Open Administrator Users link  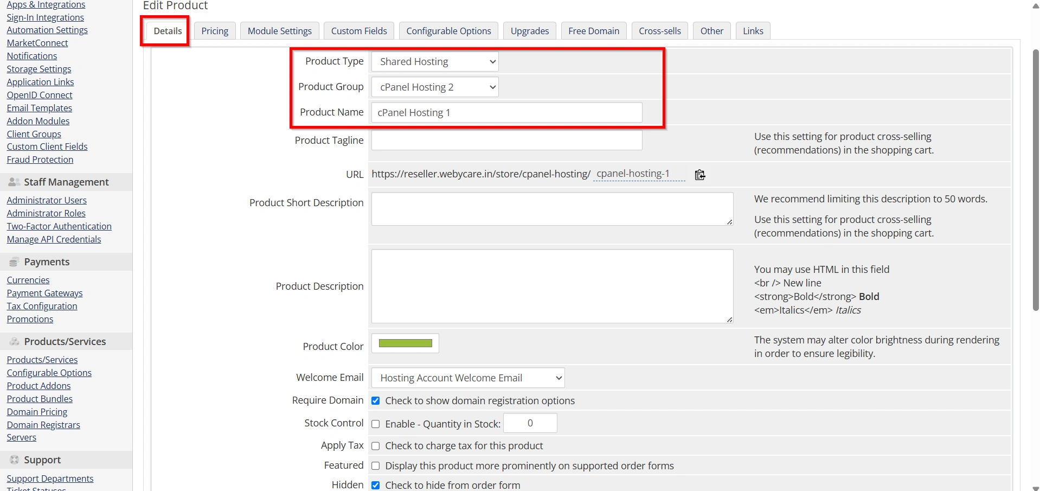[47, 200]
